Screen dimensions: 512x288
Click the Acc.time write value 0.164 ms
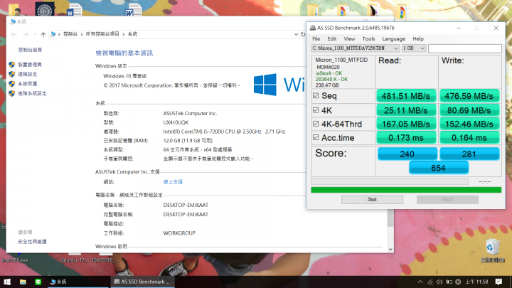[x=469, y=138]
